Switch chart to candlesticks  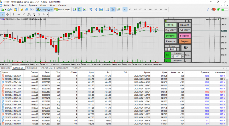click(x=80, y=9)
